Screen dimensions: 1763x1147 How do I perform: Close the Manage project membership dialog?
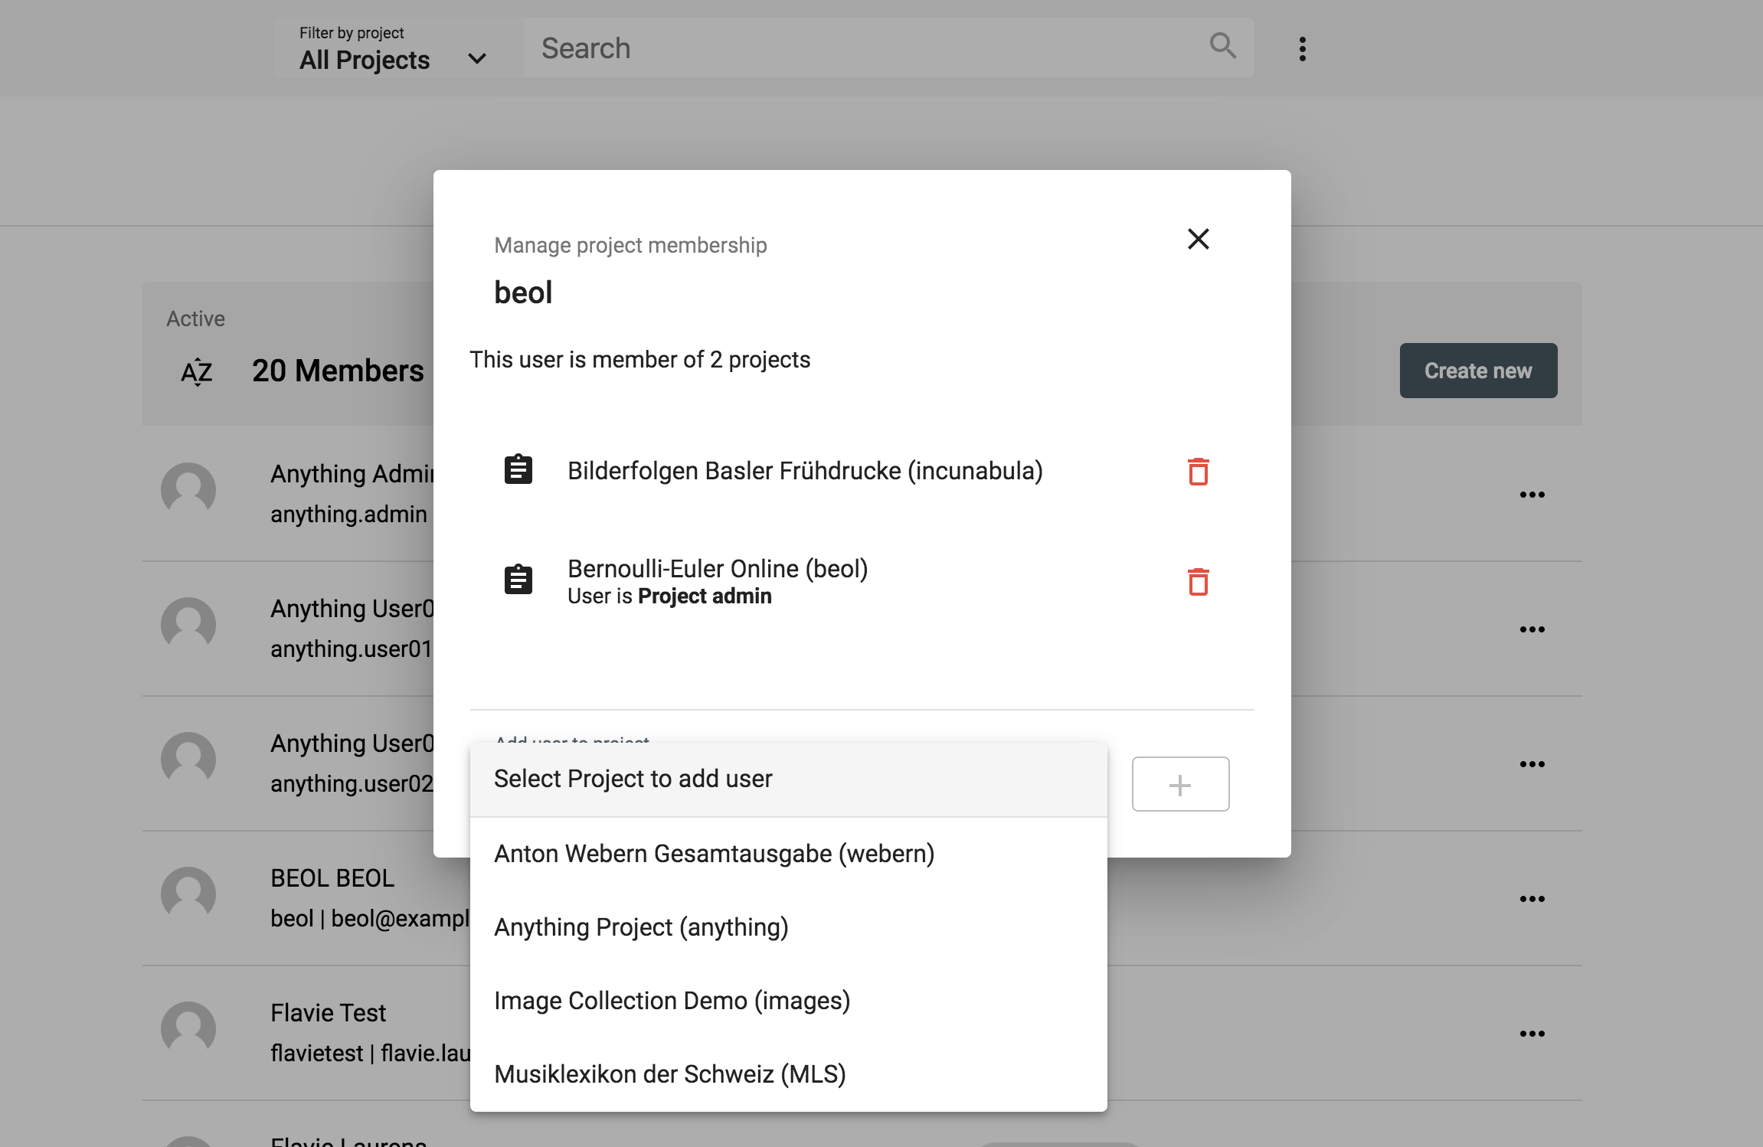pyautogui.click(x=1198, y=239)
